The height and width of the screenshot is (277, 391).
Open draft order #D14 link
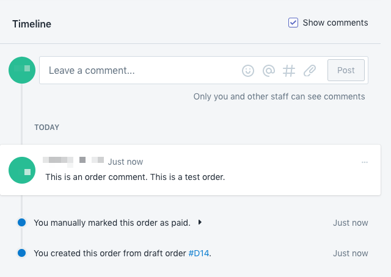pos(199,253)
